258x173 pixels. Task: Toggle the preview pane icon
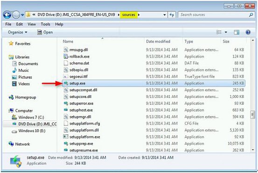point(237,32)
